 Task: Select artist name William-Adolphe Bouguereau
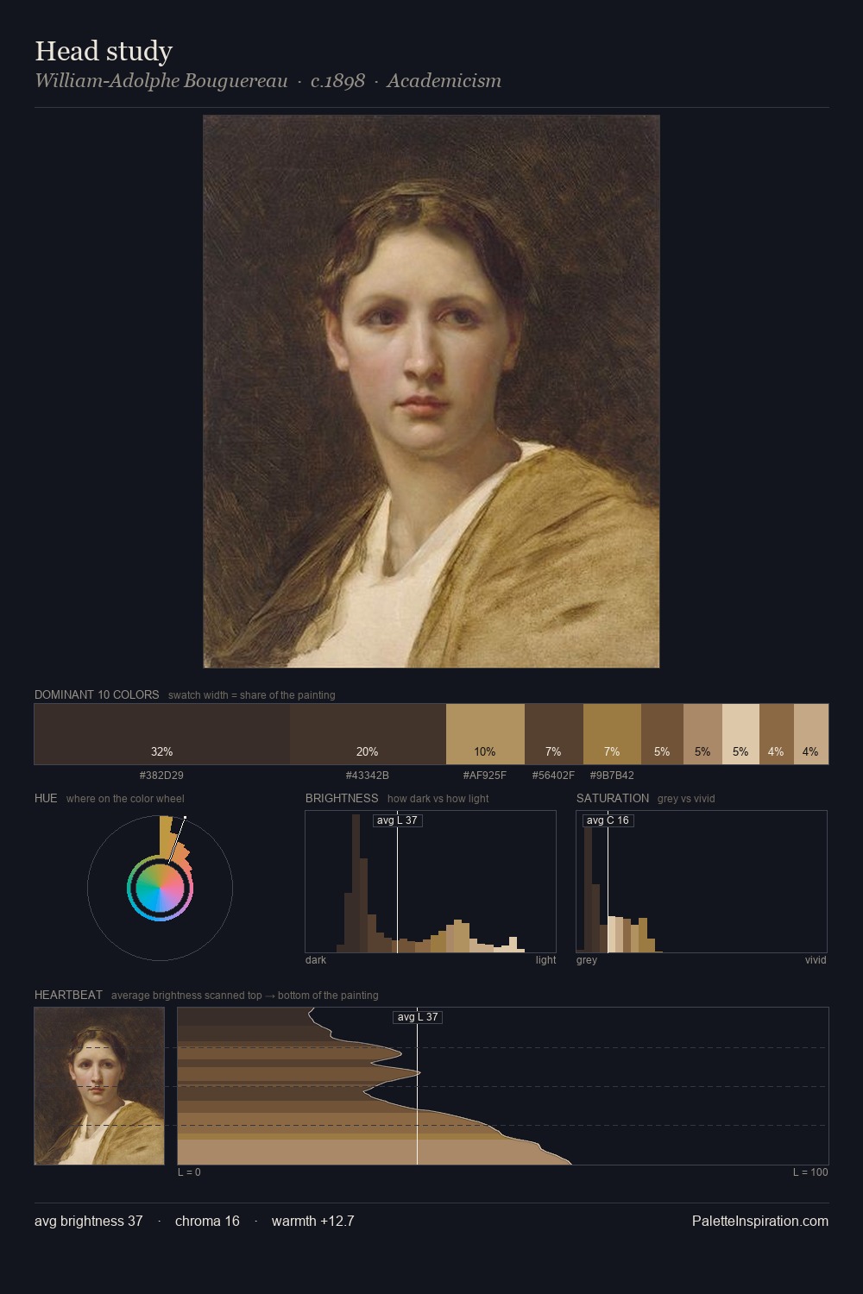coord(161,81)
